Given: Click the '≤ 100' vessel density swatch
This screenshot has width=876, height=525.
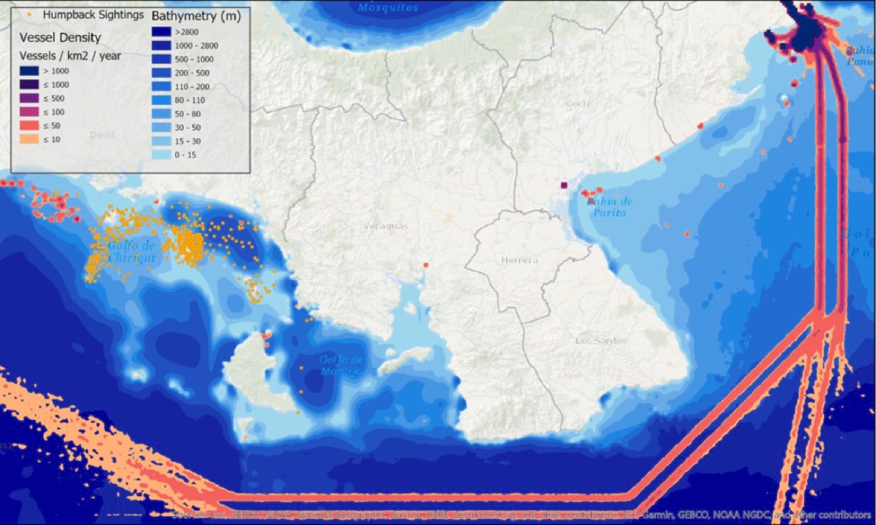Looking at the screenshot, I should (x=28, y=112).
